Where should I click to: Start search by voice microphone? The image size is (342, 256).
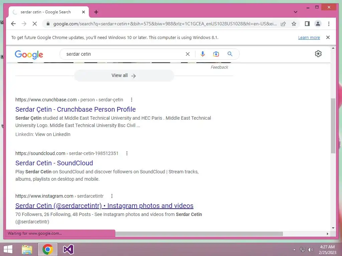[203, 54]
